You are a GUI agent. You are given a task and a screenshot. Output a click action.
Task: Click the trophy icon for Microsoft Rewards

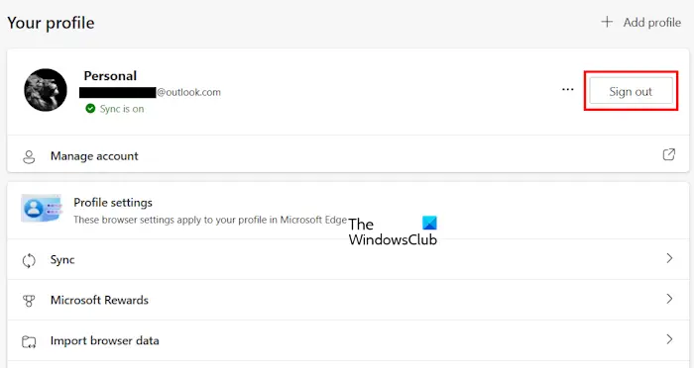pyautogui.click(x=29, y=301)
